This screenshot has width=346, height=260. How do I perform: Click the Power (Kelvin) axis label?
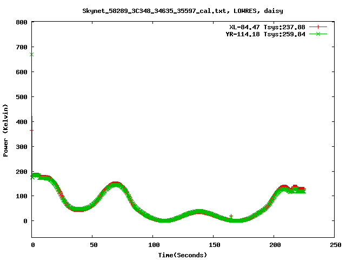click(x=5, y=131)
